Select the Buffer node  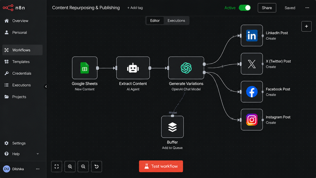172,127
